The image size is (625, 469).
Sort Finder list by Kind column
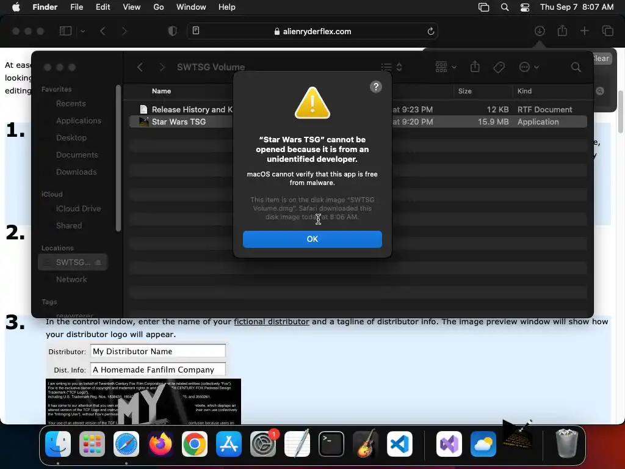pos(524,91)
